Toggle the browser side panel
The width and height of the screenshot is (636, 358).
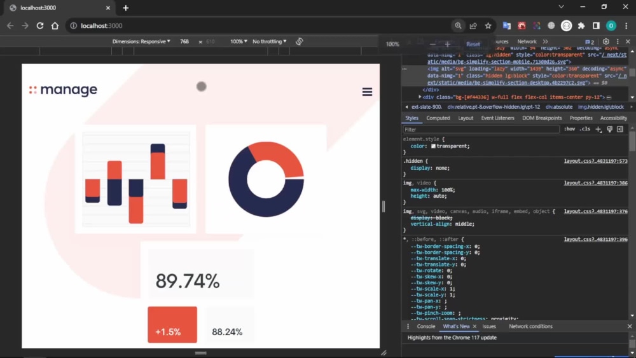(597, 25)
